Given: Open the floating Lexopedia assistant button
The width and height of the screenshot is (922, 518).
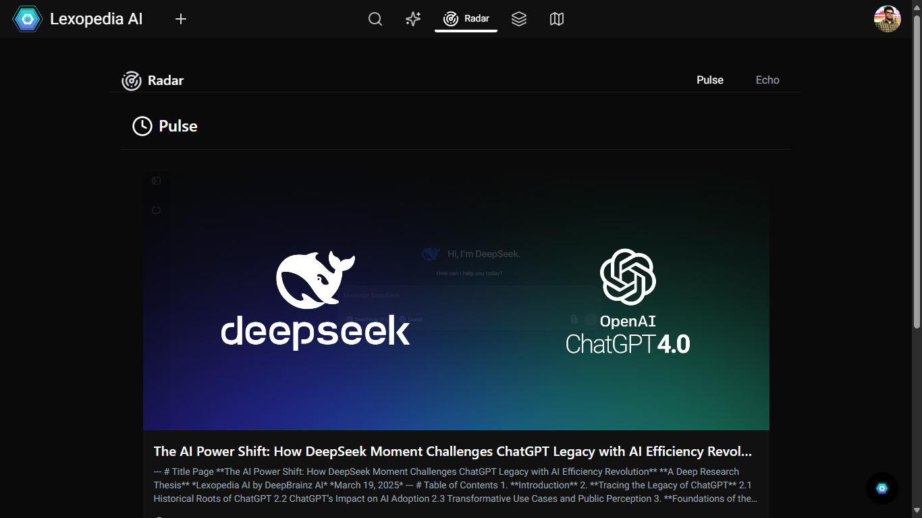Looking at the screenshot, I should [882, 488].
